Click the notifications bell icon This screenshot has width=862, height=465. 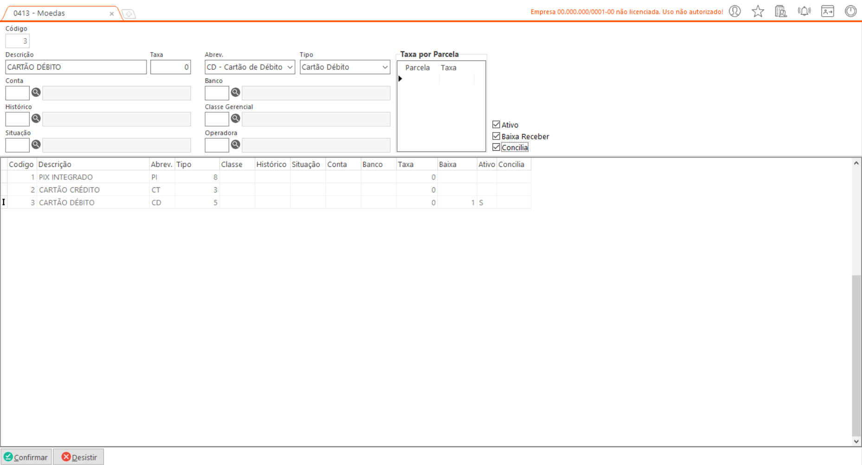(804, 11)
